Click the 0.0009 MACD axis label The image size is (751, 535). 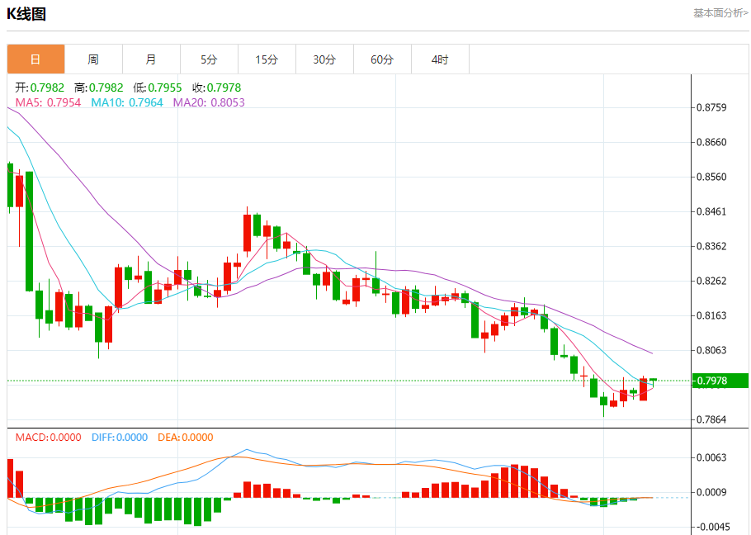(711, 492)
